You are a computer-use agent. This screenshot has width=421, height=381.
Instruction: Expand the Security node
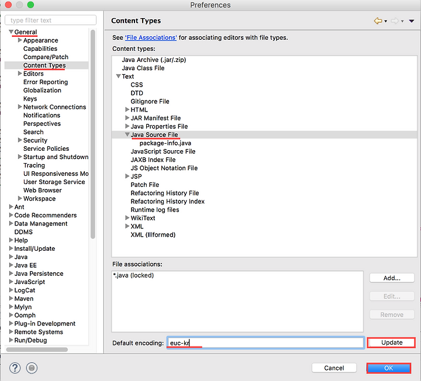point(20,140)
